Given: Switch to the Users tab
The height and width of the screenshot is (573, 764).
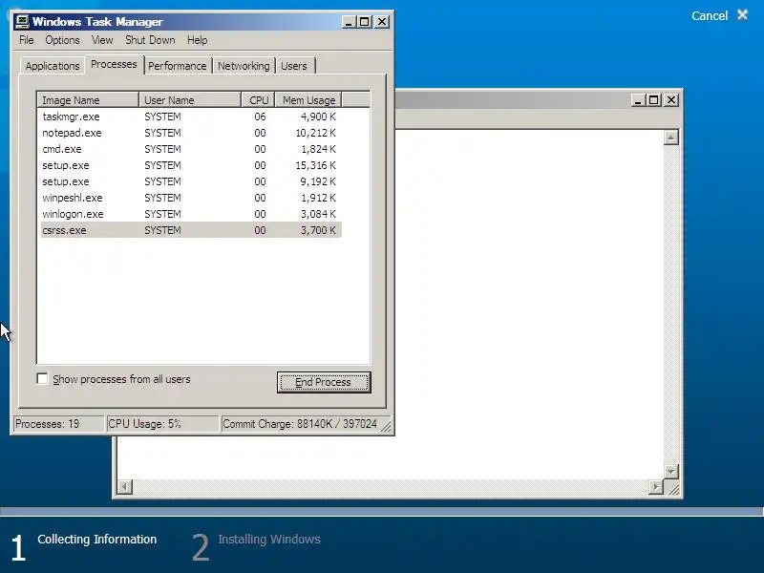Looking at the screenshot, I should tap(294, 66).
